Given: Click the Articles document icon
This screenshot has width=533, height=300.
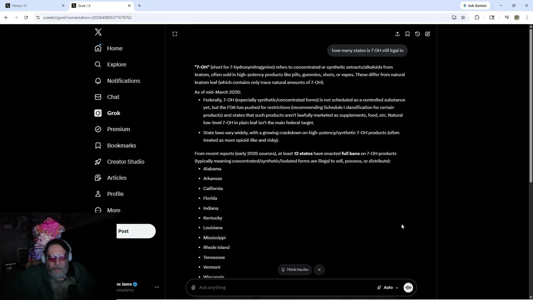Looking at the screenshot, I should (98, 177).
